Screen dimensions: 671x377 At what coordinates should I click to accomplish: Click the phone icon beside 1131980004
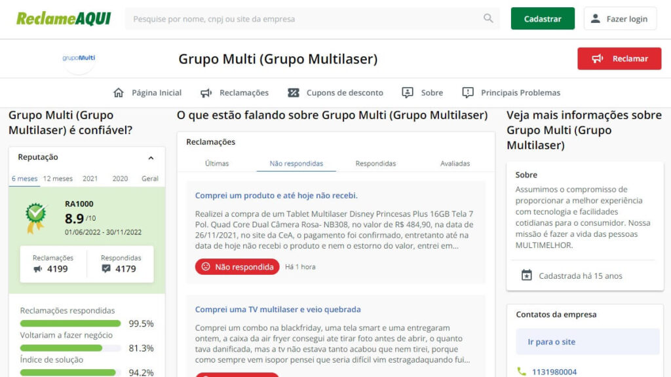tap(521, 372)
